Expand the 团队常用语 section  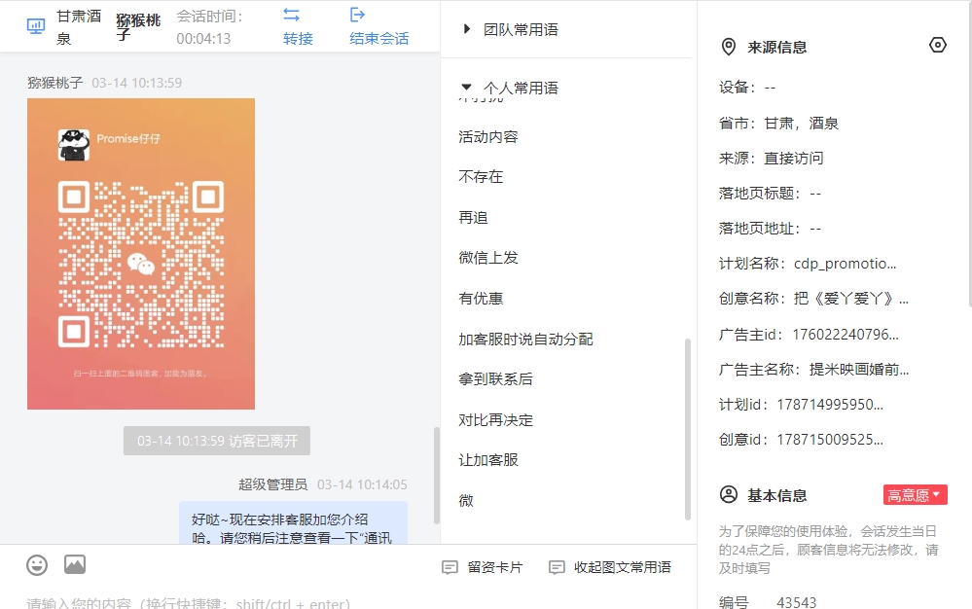point(467,29)
